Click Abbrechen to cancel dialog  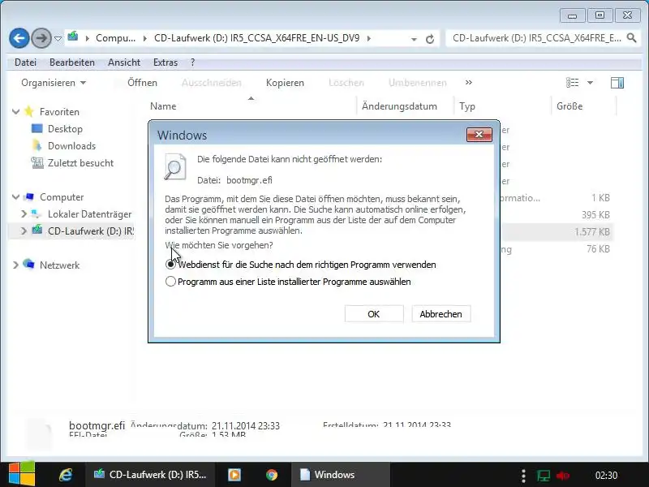pos(441,314)
